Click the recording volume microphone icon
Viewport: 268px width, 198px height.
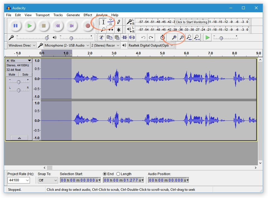tap(11, 37)
